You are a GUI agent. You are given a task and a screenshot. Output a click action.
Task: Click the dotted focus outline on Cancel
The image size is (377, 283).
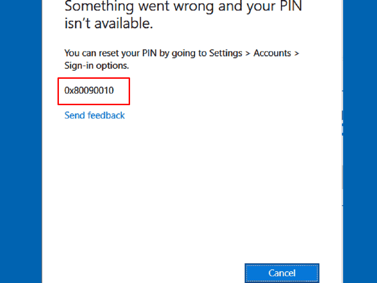281,273
